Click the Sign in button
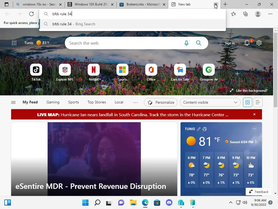278x209 pixels. click(x=230, y=43)
